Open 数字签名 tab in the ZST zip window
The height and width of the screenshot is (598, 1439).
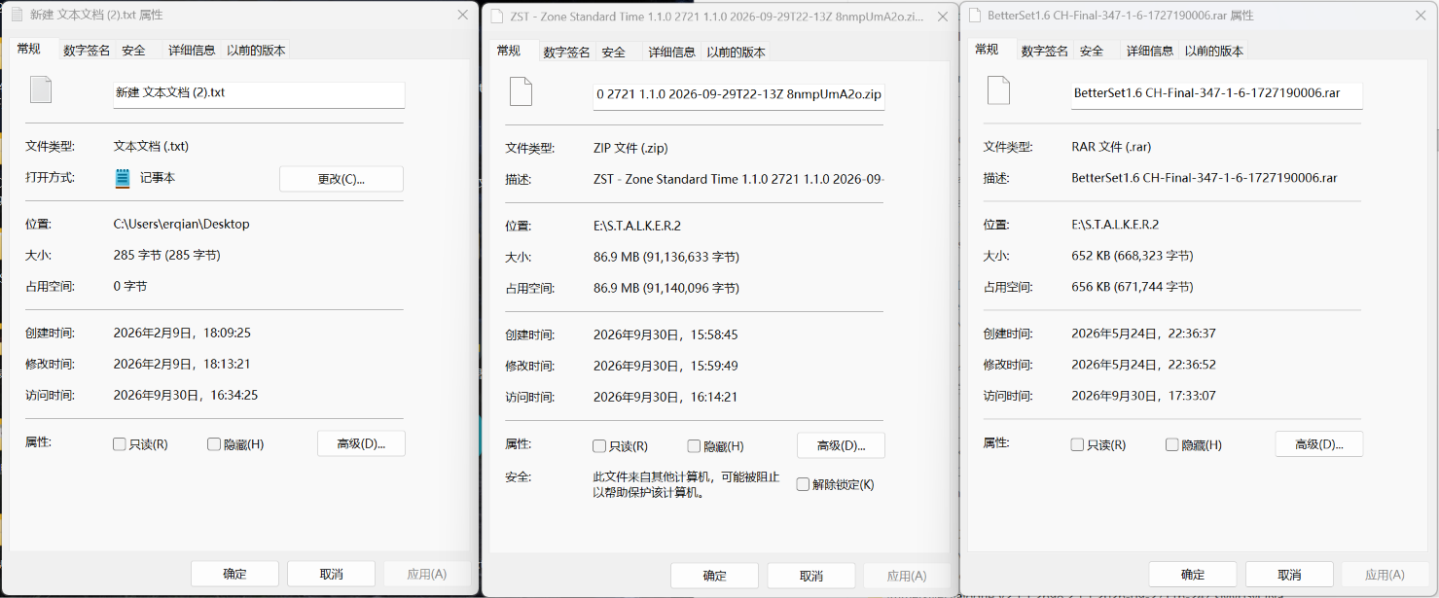point(566,53)
